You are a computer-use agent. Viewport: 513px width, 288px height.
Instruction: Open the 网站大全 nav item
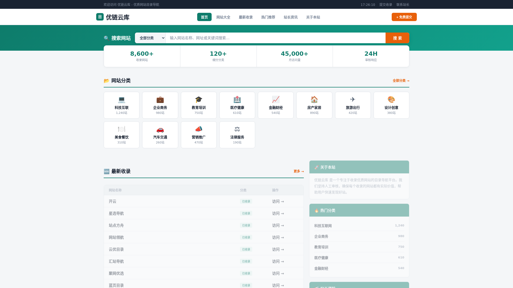[x=223, y=17]
